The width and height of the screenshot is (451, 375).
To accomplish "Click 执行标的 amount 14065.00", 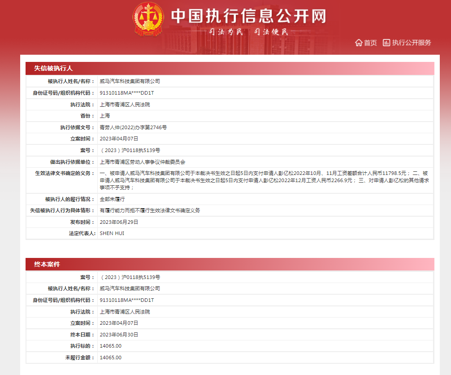I will point(110,346).
